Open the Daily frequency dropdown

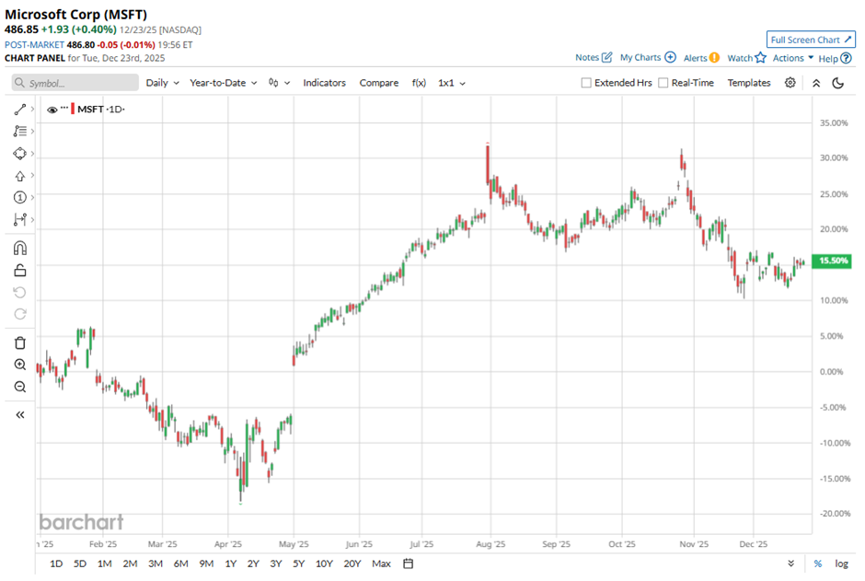tap(162, 83)
